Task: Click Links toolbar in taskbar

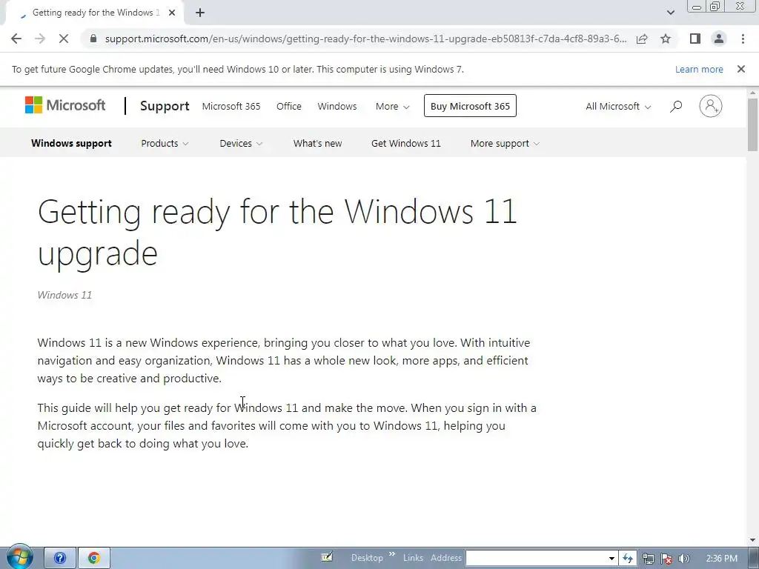Action: [x=413, y=558]
